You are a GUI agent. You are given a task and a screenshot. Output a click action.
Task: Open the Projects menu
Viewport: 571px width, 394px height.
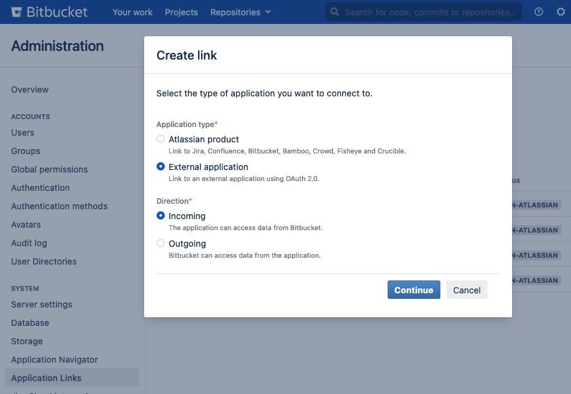tap(181, 12)
